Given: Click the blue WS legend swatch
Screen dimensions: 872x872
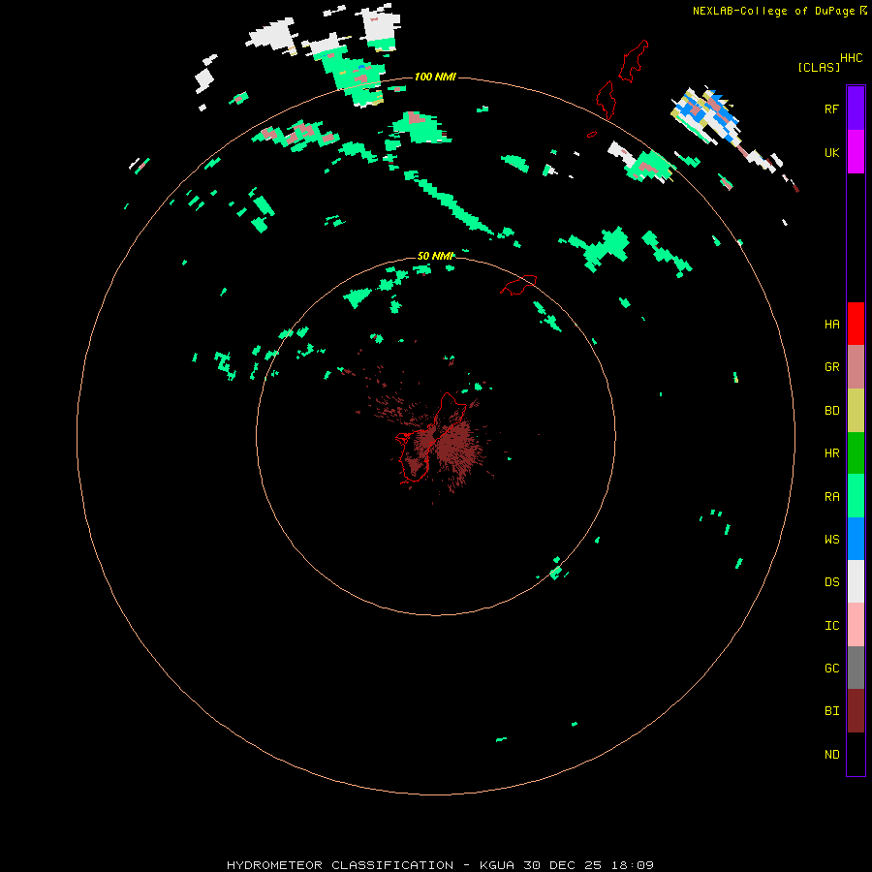Looking at the screenshot, I should [856, 539].
